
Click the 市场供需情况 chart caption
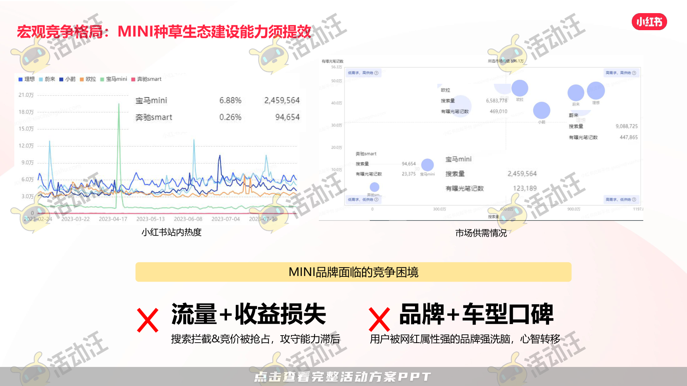point(481,233)
